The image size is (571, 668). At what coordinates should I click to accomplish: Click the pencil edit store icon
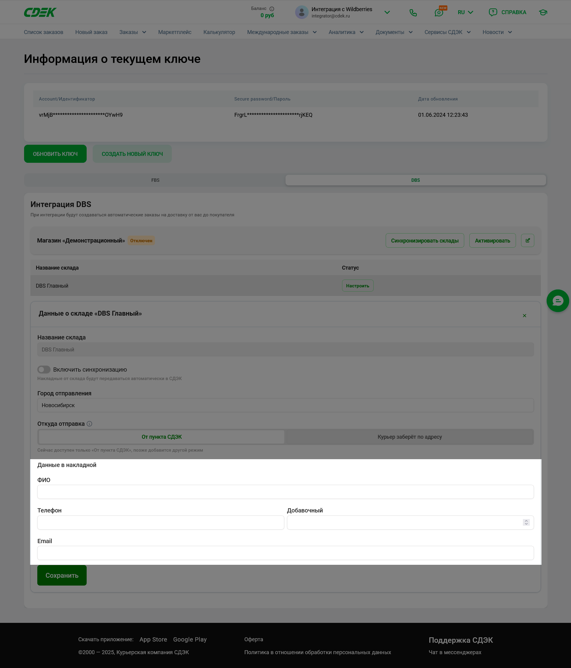(x=527, y=240)
